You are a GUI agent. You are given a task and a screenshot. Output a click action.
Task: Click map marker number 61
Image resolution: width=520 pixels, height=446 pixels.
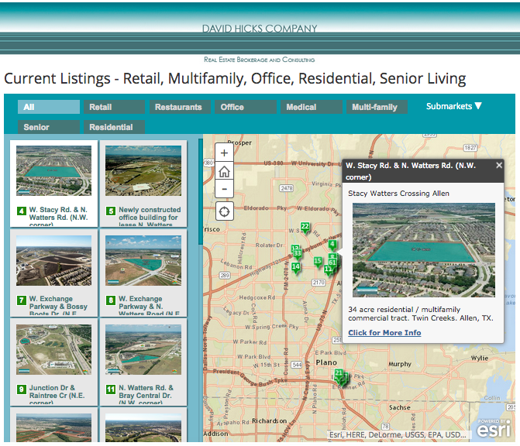point(332,262)
